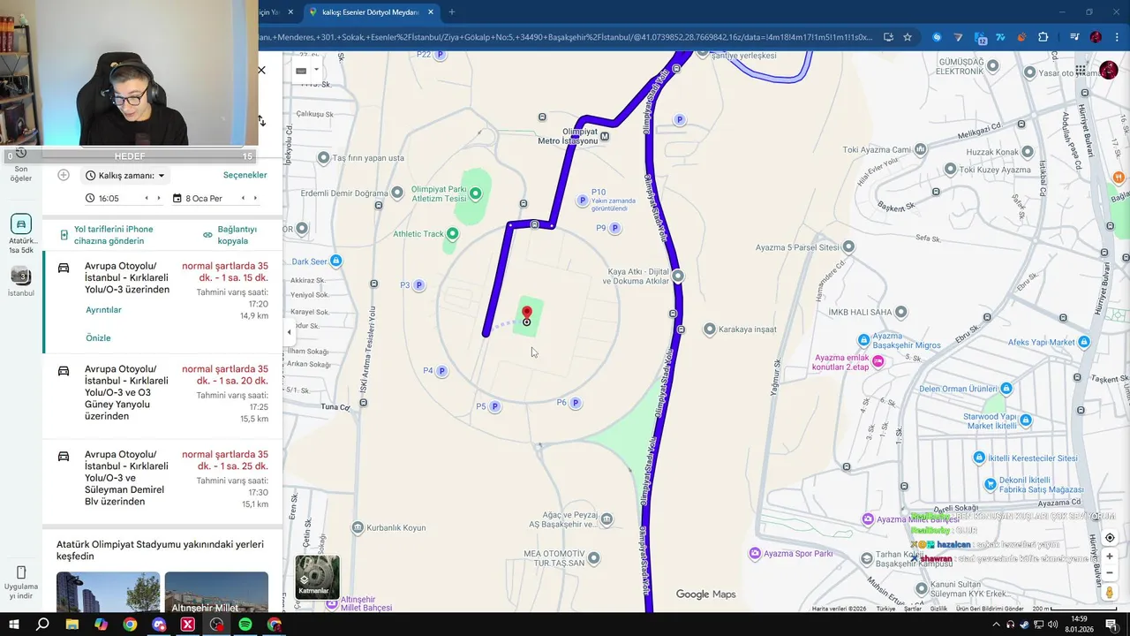
Task: Open the Kalkış zamanı dropdown
Action: pos(125,176)
